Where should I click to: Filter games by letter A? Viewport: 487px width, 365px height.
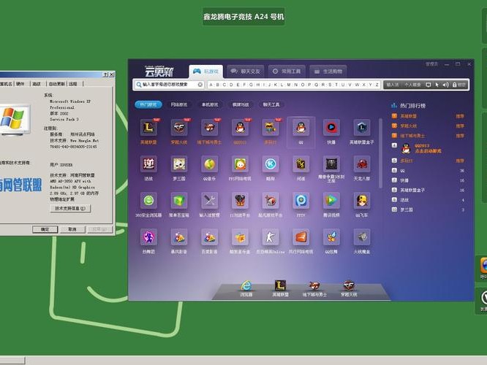211,85
